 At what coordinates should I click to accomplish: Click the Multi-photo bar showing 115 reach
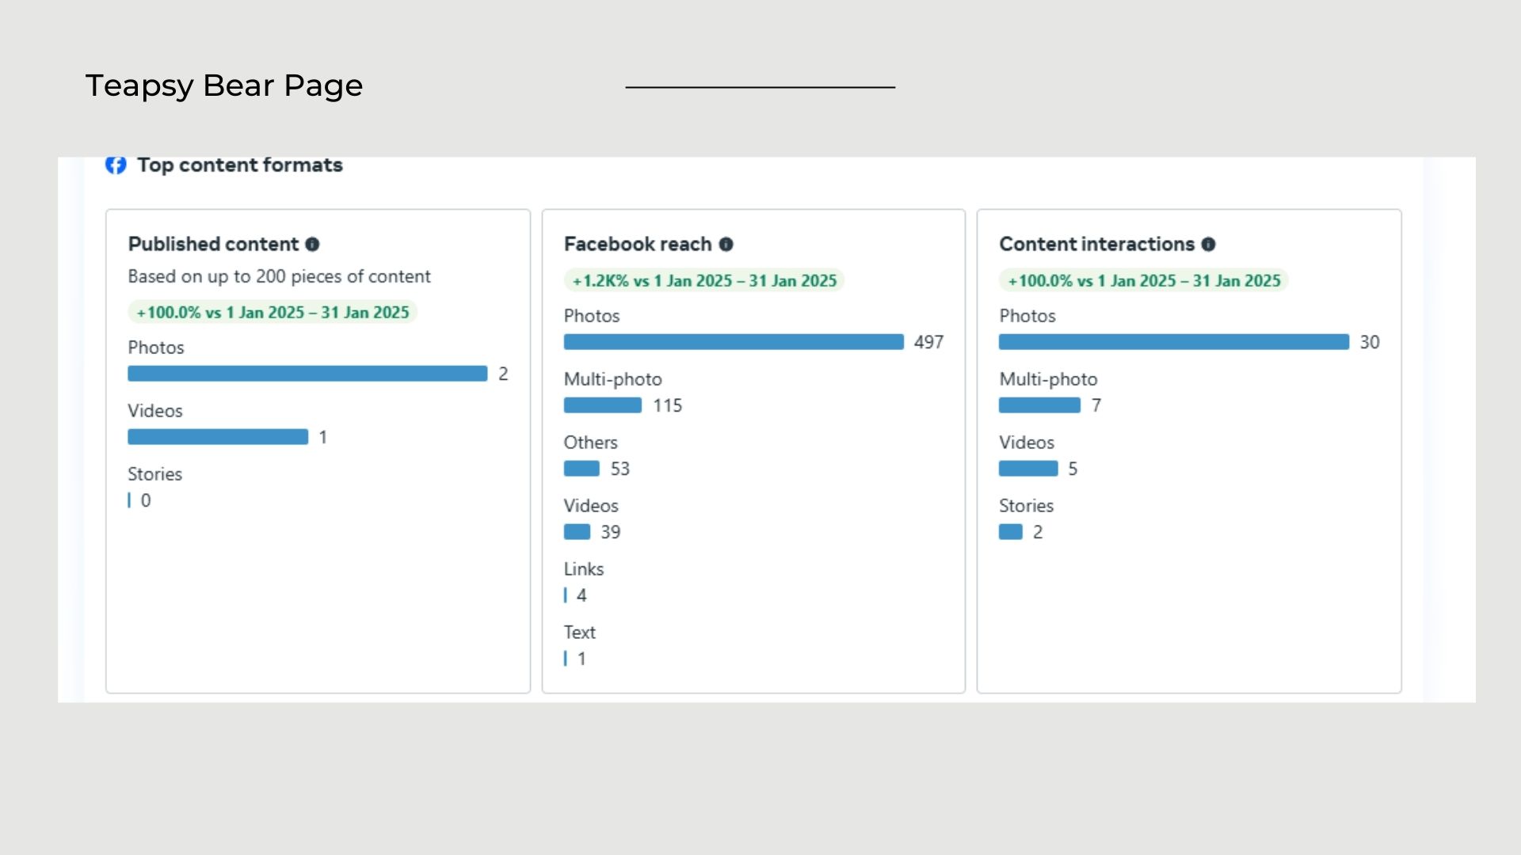pyautogui.click(x=602, y=405)
